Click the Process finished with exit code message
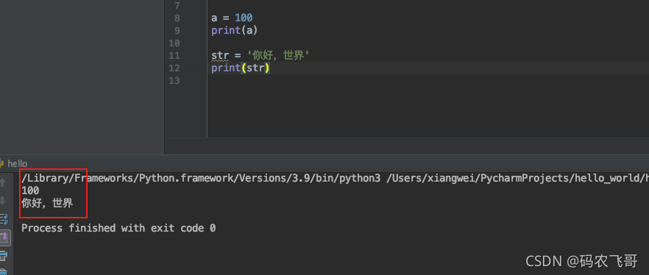 click(118, 228)
